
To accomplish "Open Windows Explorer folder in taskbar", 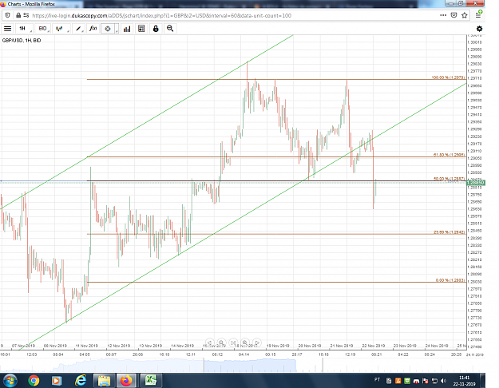I will coord(104,380).
